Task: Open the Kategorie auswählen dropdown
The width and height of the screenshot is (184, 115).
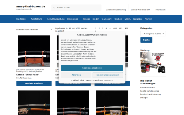Action: pos(153,34)
